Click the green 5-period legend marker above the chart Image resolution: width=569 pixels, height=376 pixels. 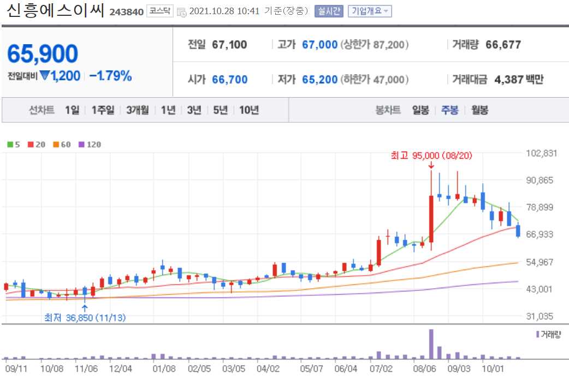pos(13,145)
